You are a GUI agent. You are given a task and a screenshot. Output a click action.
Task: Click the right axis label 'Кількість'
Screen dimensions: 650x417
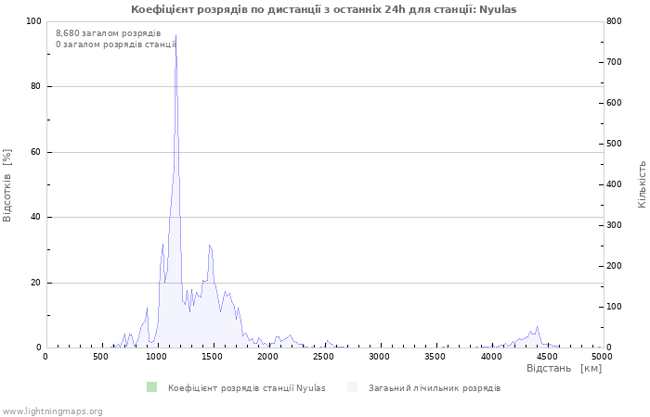(642, 184)
